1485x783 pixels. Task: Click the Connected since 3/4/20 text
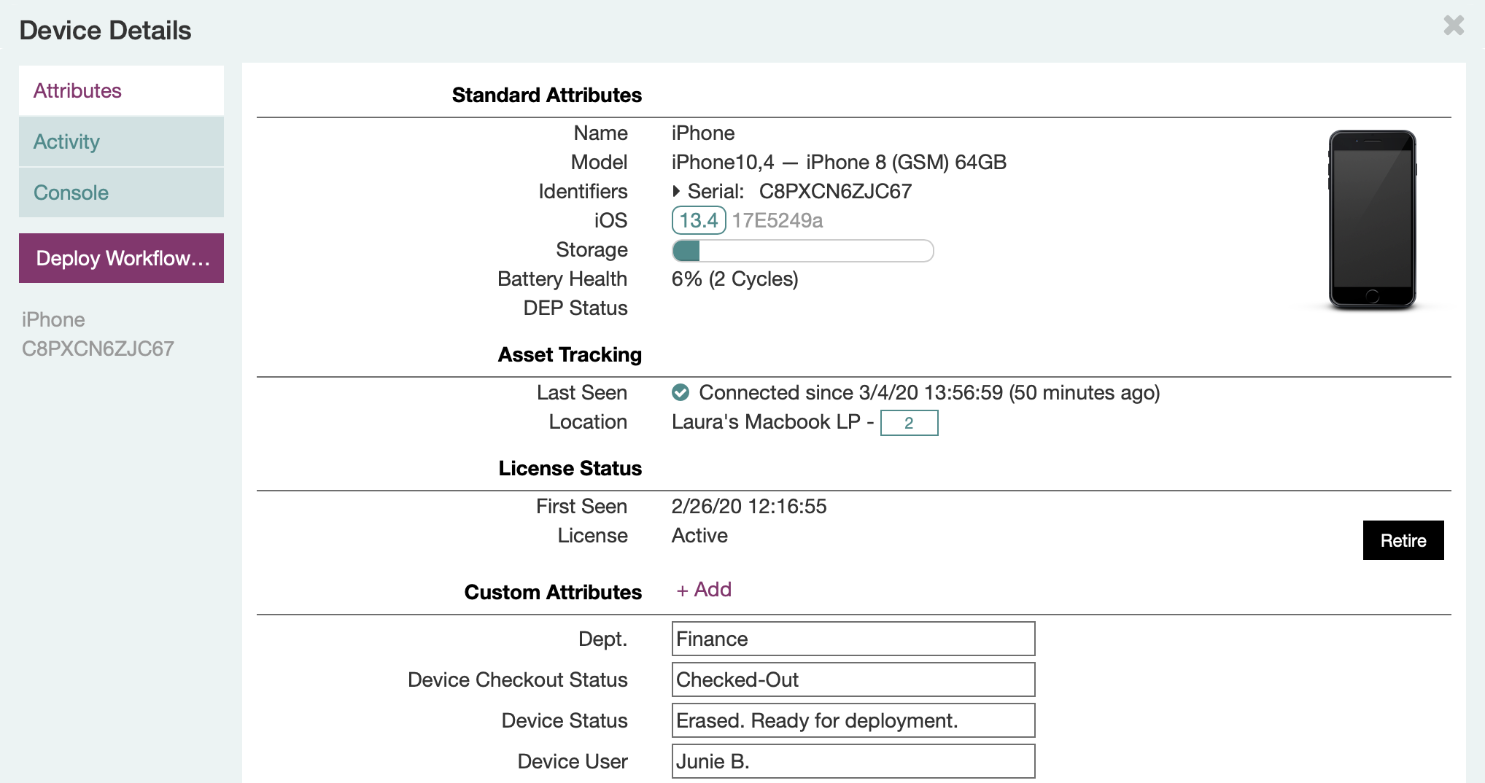tap(929, 392)
